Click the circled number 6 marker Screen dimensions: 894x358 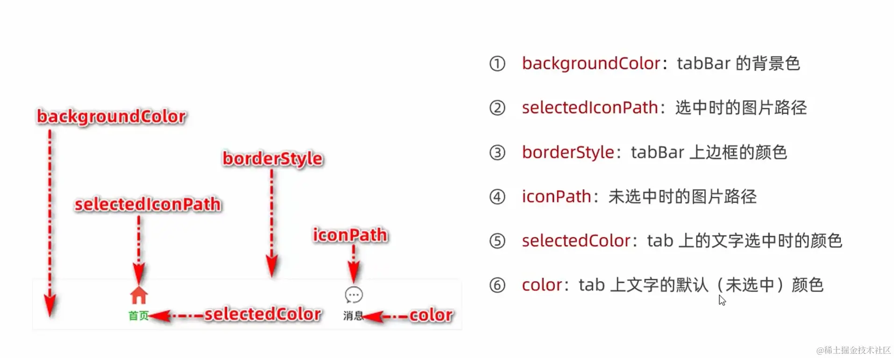click(497, 285)
